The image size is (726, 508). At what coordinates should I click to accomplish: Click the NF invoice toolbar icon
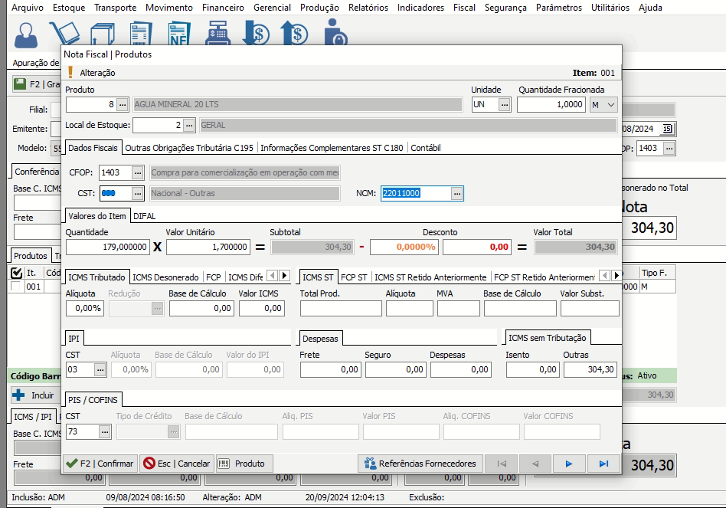click(x=178, y=34)
